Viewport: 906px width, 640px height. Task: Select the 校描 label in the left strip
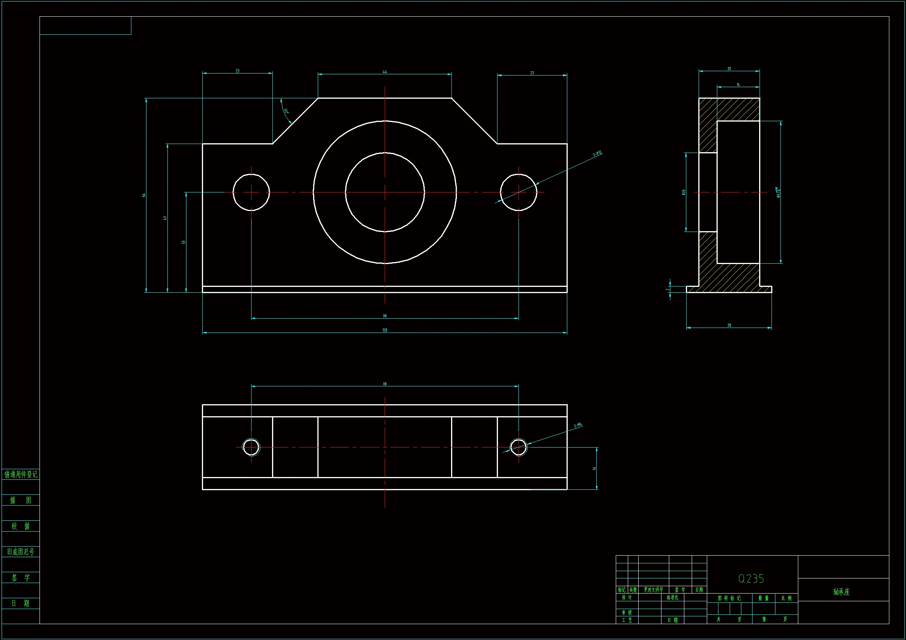pyautogui.click(x=21, y=526)
